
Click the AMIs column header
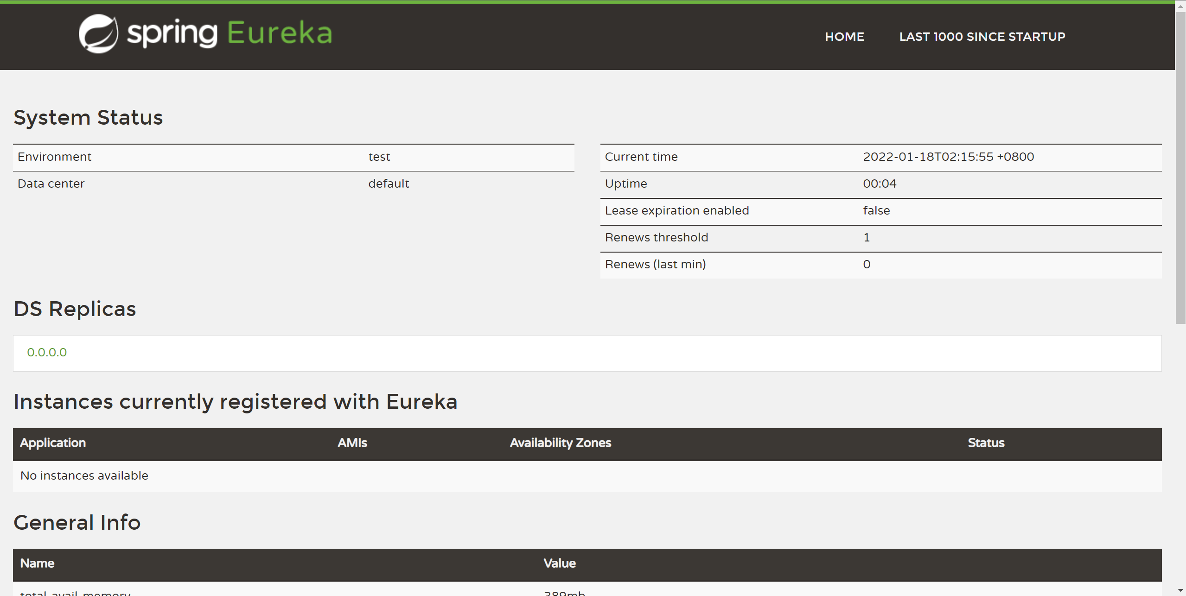click(x=352, y=443)
